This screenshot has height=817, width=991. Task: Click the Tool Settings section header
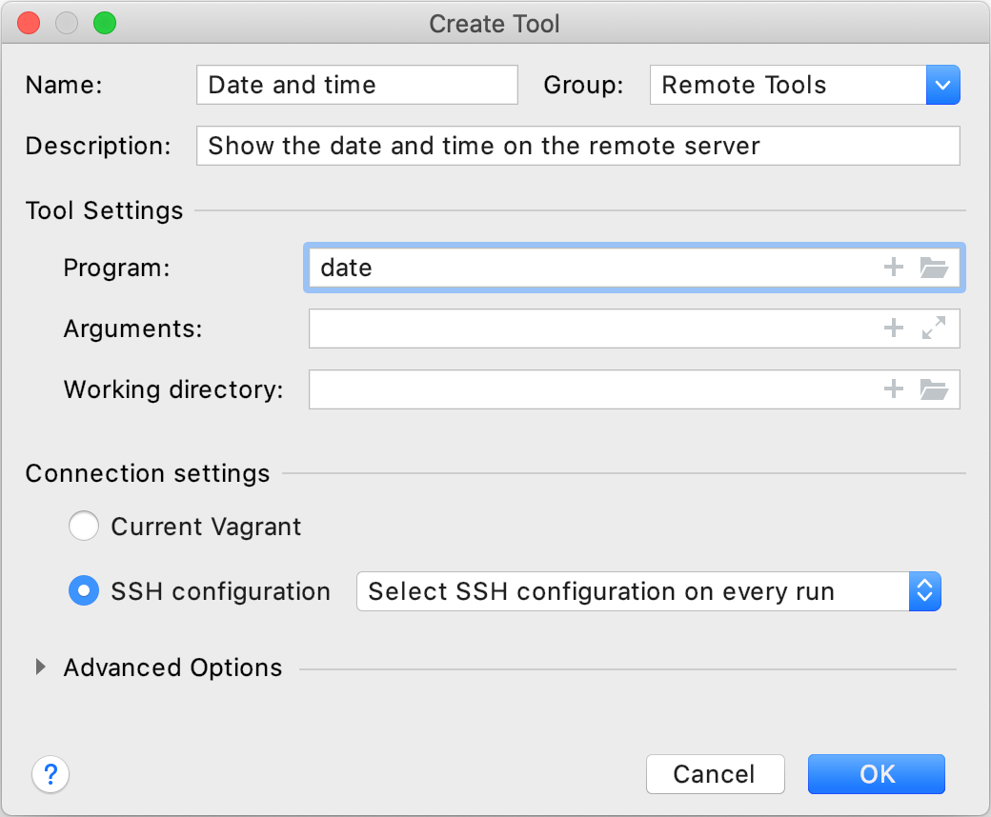pos(104,210)
